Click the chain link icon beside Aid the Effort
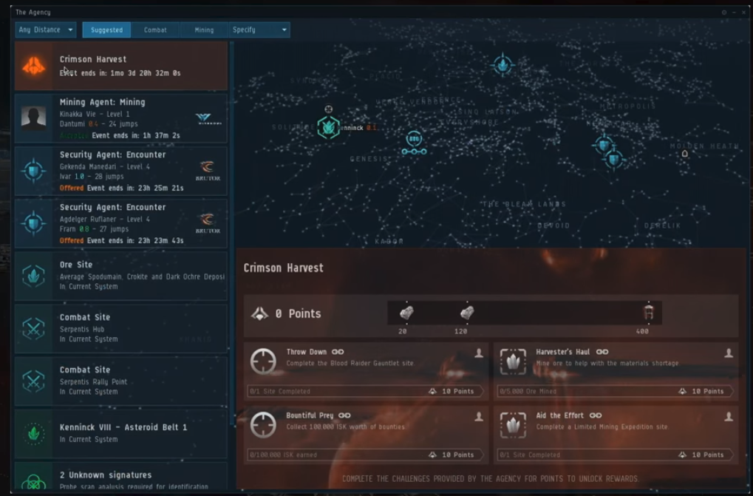 (596, 415)
